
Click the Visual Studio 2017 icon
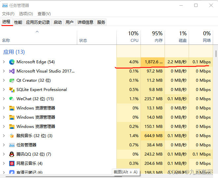[x=12, y=71]
